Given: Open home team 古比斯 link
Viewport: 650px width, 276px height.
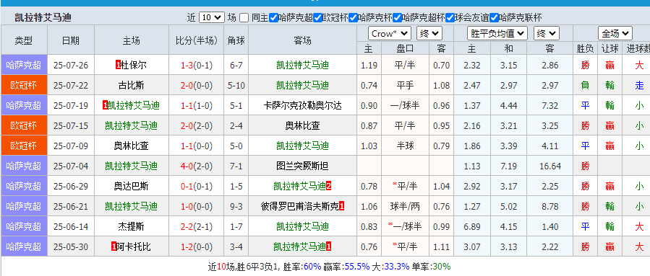Looking at the screenshot, I should [x=132, y=85].
